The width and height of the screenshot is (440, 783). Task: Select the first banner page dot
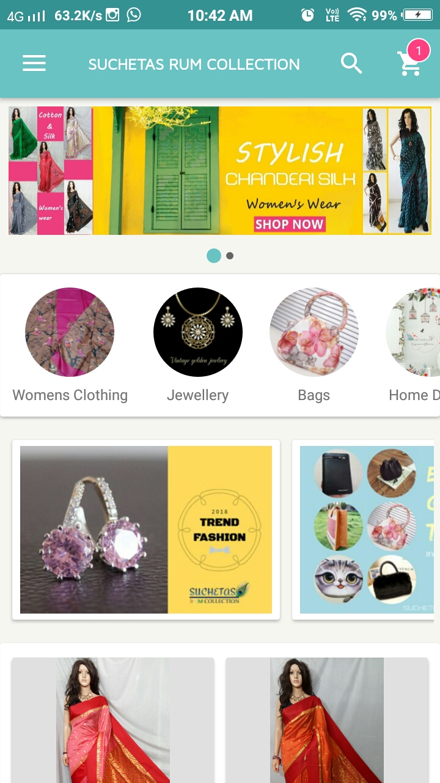(214, 256)
